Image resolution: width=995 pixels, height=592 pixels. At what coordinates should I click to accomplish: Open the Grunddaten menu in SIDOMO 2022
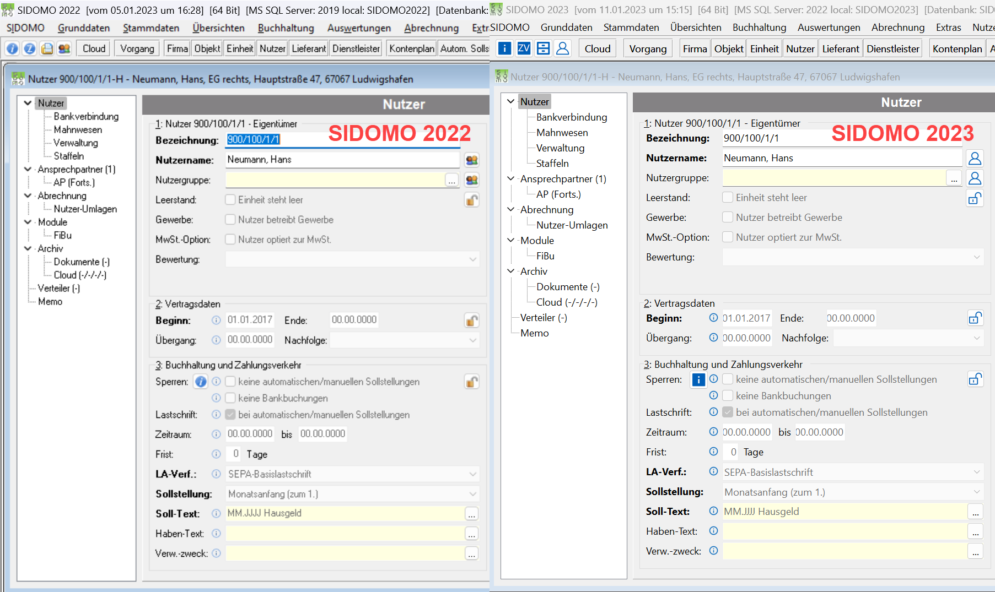84,28
